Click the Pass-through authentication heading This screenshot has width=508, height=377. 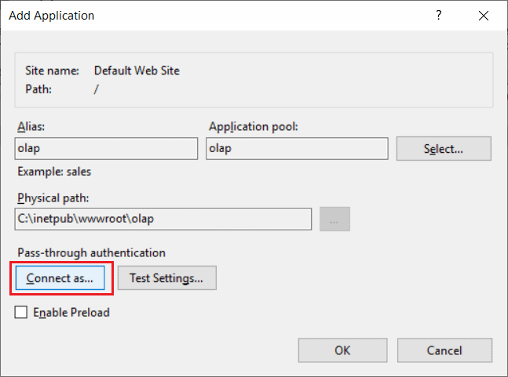tap(90, 252)
